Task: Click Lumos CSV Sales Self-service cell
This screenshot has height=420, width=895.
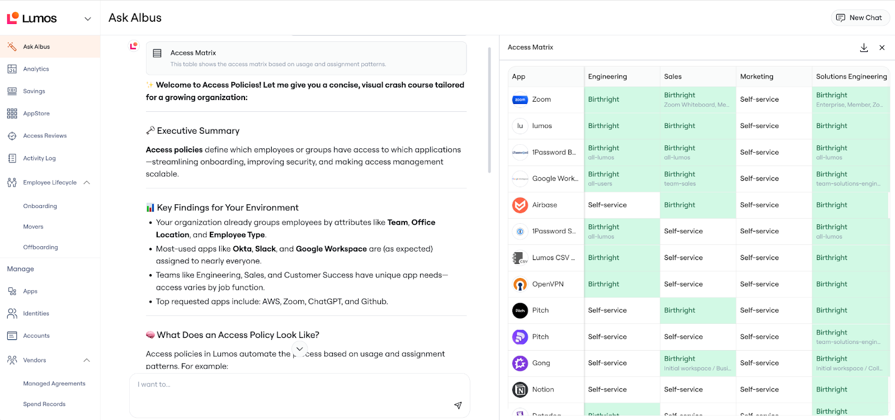Action: (698, 258)
